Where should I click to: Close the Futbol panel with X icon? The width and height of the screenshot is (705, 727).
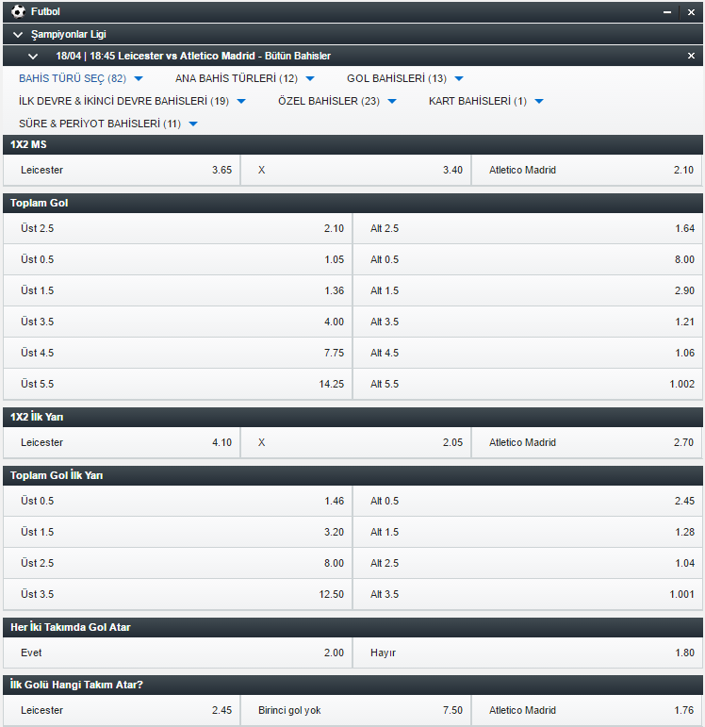pos(691,12)
